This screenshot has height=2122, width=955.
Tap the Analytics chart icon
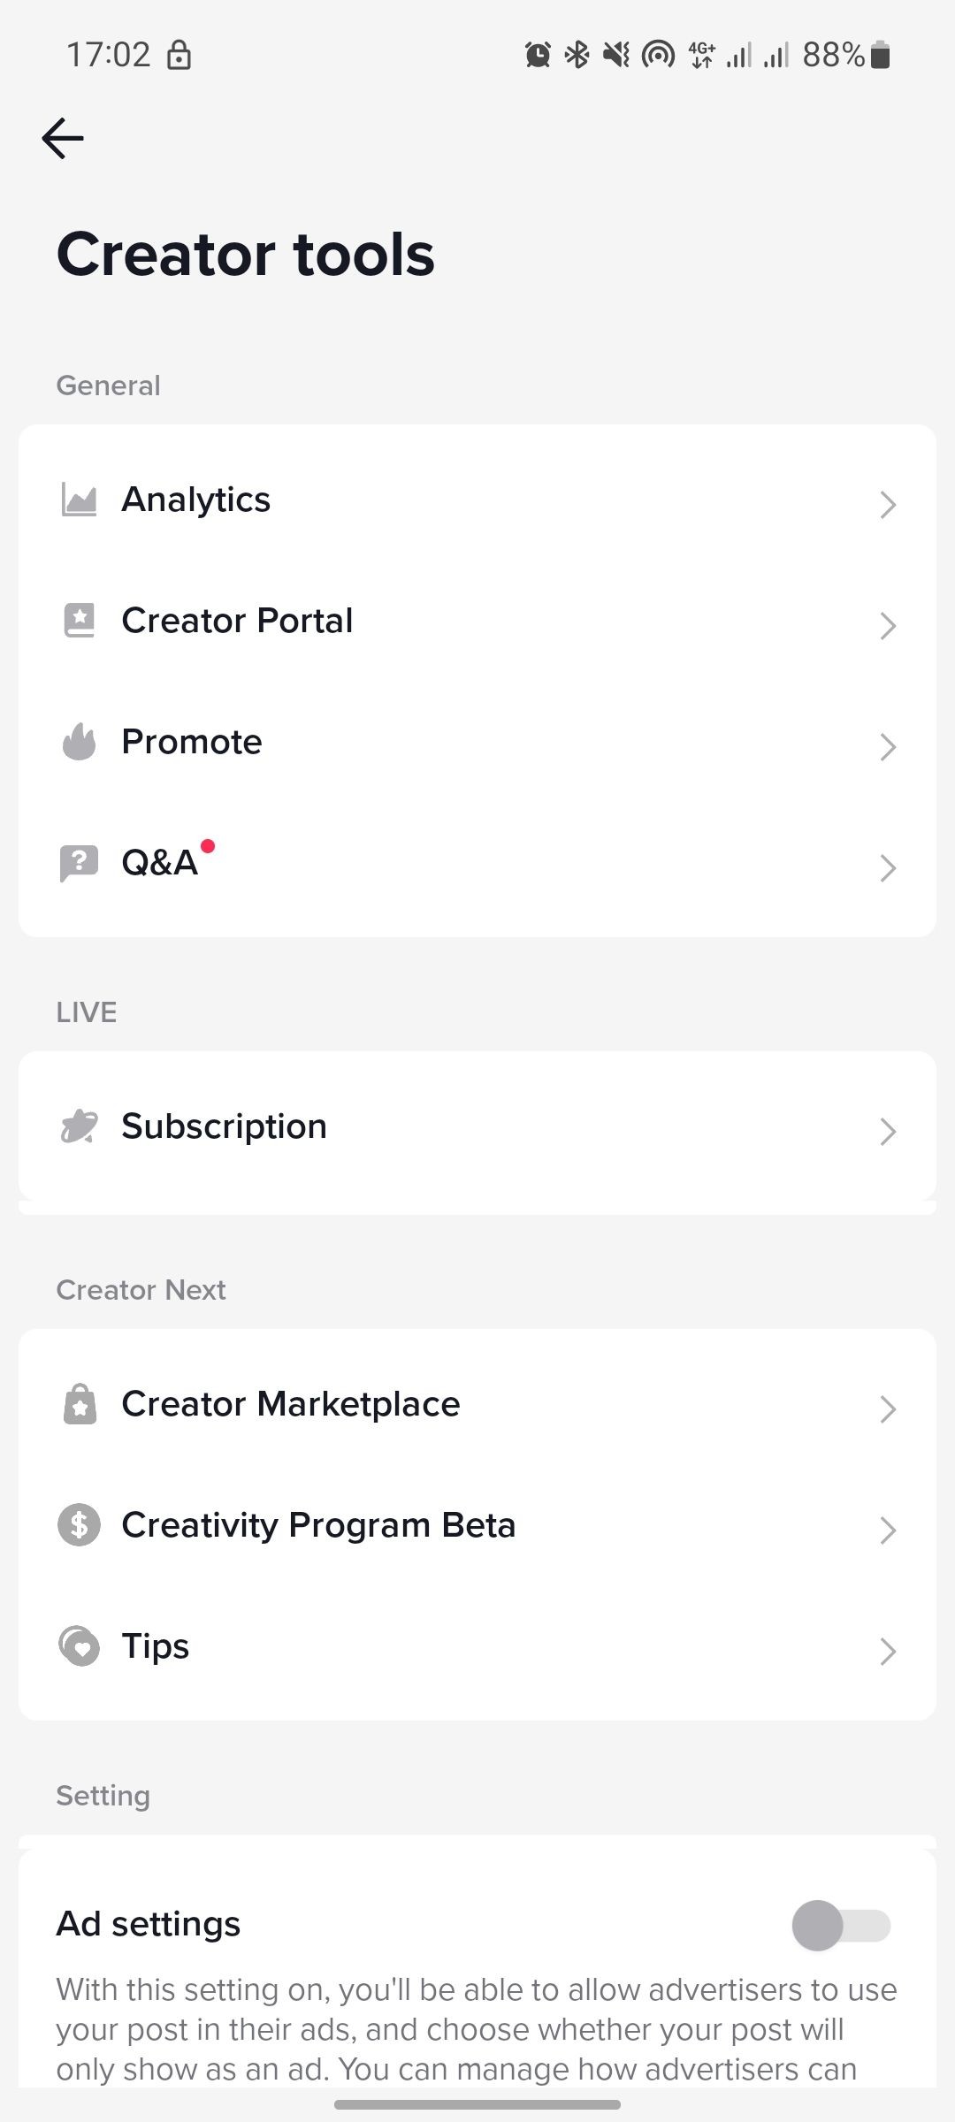pyautogui.click(x=79, y=500)
